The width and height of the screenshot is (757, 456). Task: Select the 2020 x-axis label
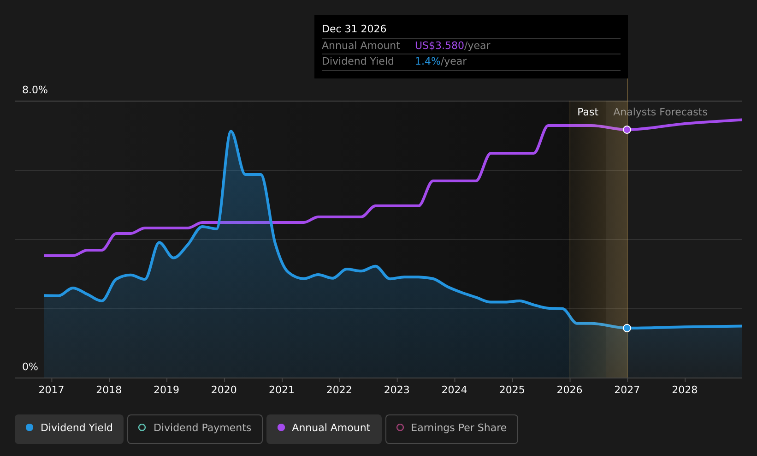[x=224, y=390]
